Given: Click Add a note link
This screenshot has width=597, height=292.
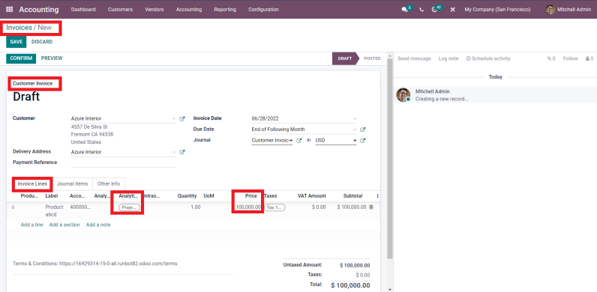Looking at the screenshot, I should (98, 225).
